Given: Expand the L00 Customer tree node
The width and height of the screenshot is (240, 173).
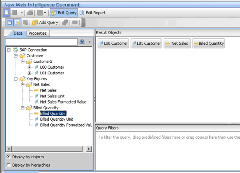Looking at the screenshot, I should pos(30,68).
